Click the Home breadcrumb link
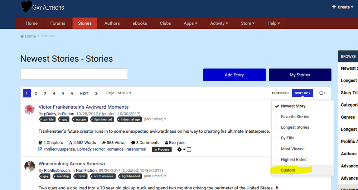 click(28, 36)
